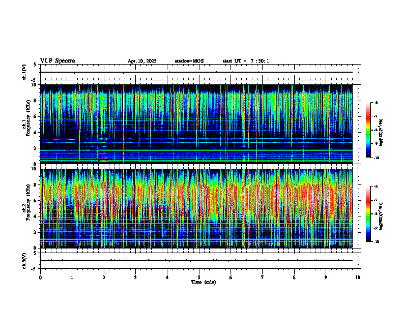
Task: Click the "VLF Spectra" title text
Action: [57, 61]
